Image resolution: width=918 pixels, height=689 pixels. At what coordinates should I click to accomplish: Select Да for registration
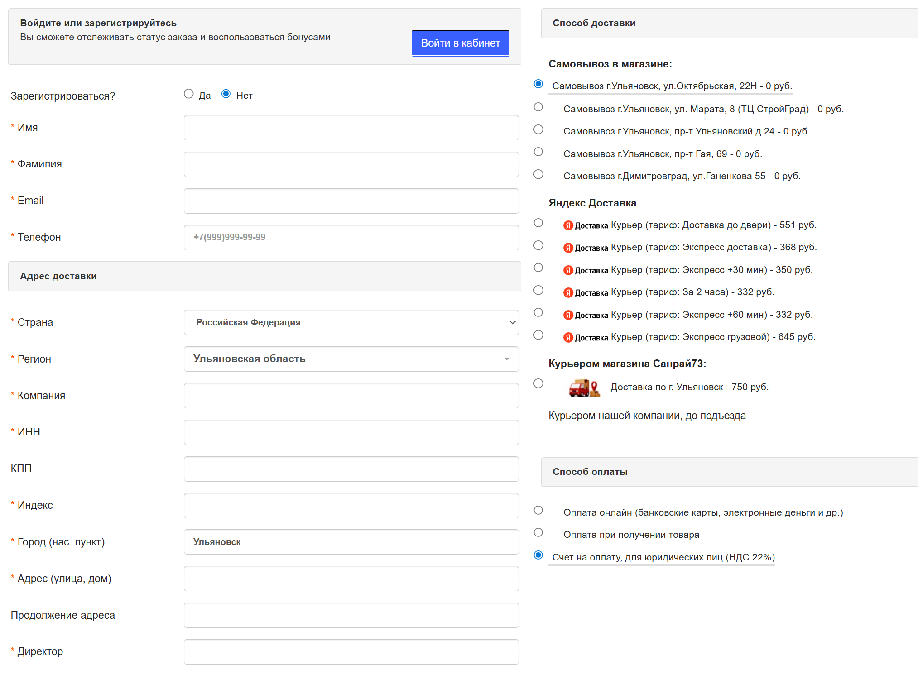pyautogui.click(x=189, y=94)
